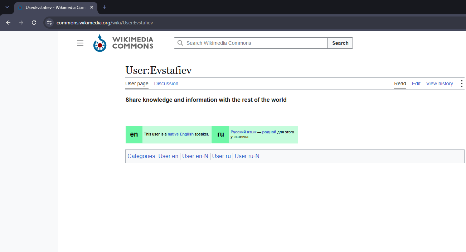Open the Русский язык link

coord(243,132)
